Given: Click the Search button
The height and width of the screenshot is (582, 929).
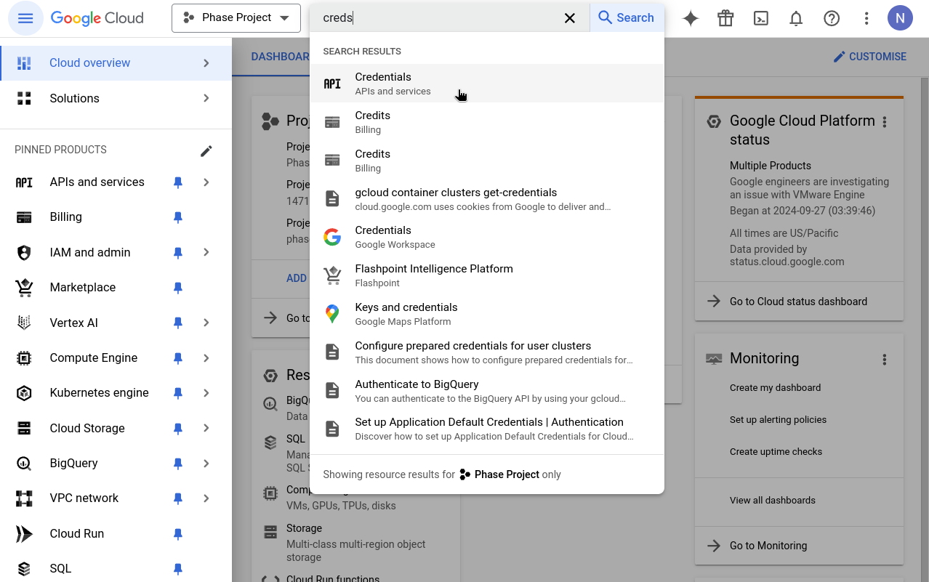Looking at the screenshot, I should [x=626, y=18].
